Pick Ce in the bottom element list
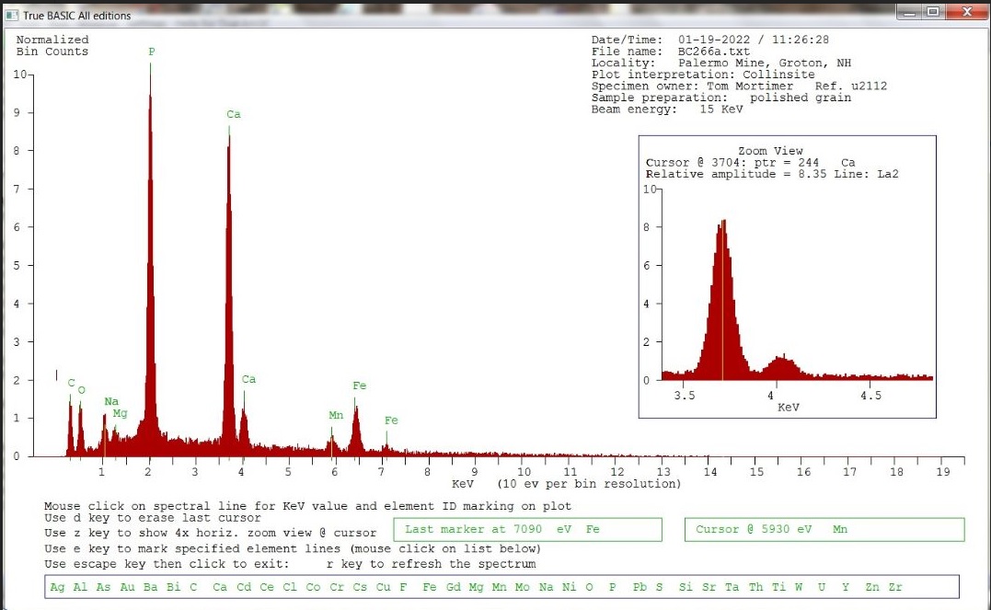 pos(267,587)
